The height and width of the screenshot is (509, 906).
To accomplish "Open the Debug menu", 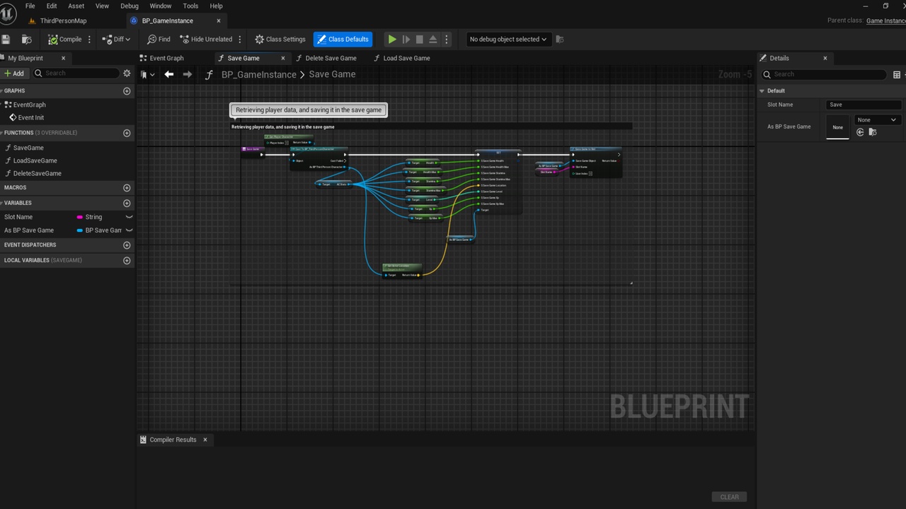I will pyautogui.click(x=130, y=6).
